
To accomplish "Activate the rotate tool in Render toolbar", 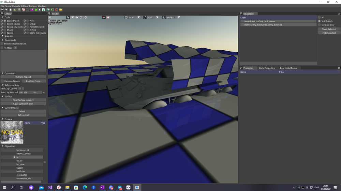I will coord(86,17).
